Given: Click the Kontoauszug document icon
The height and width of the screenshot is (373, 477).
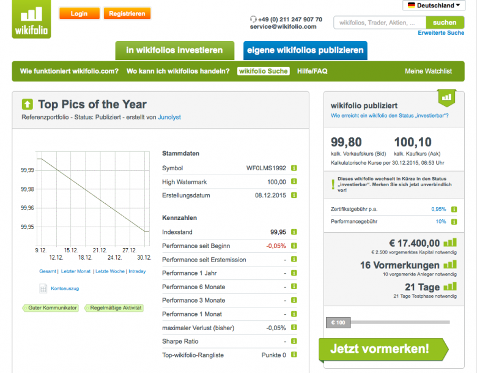Looking at the screenshot, I should coord(43,288).
